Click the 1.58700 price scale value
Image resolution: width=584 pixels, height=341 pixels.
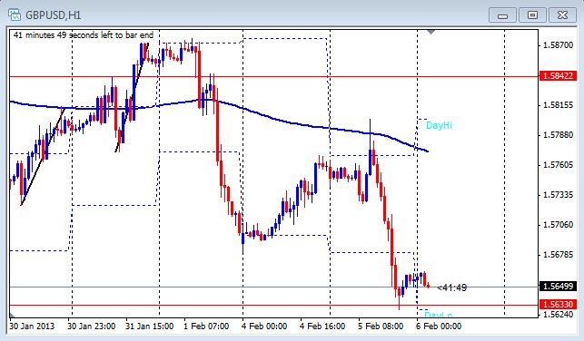tap(559, 45)
